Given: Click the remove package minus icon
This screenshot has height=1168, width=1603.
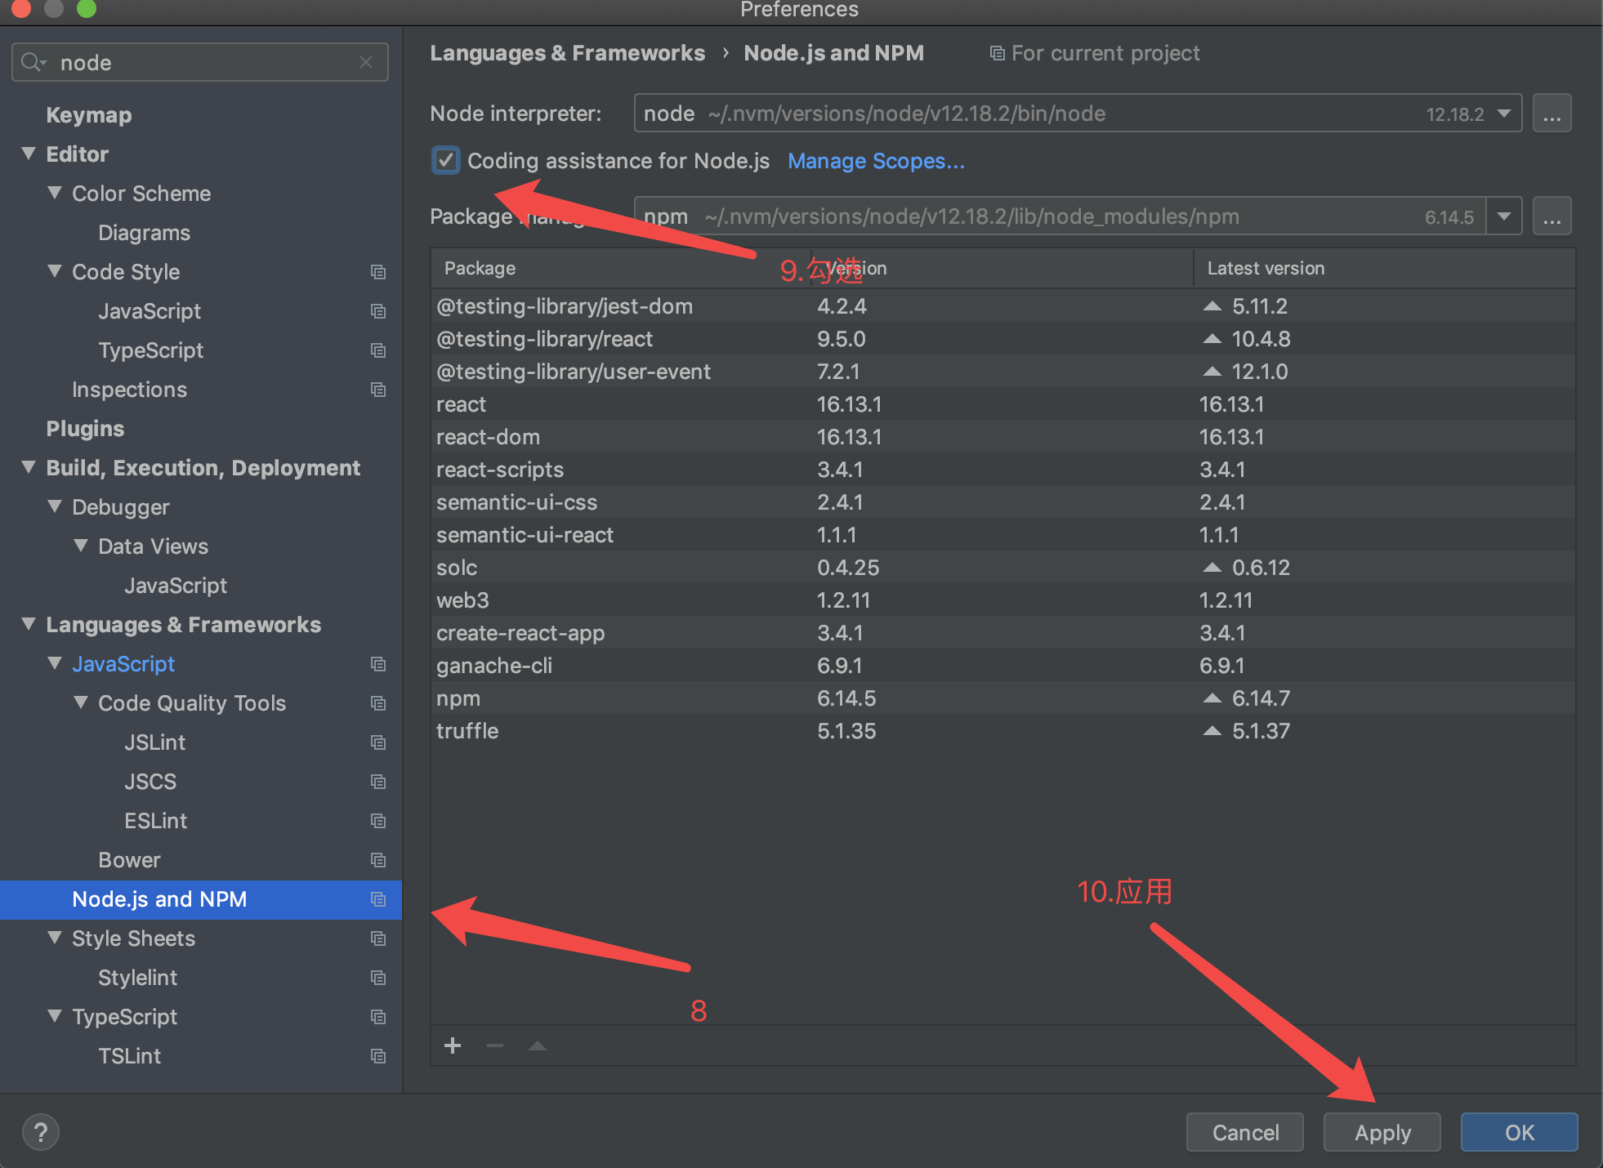Looking at the screenshot, I should point(495,1045).
